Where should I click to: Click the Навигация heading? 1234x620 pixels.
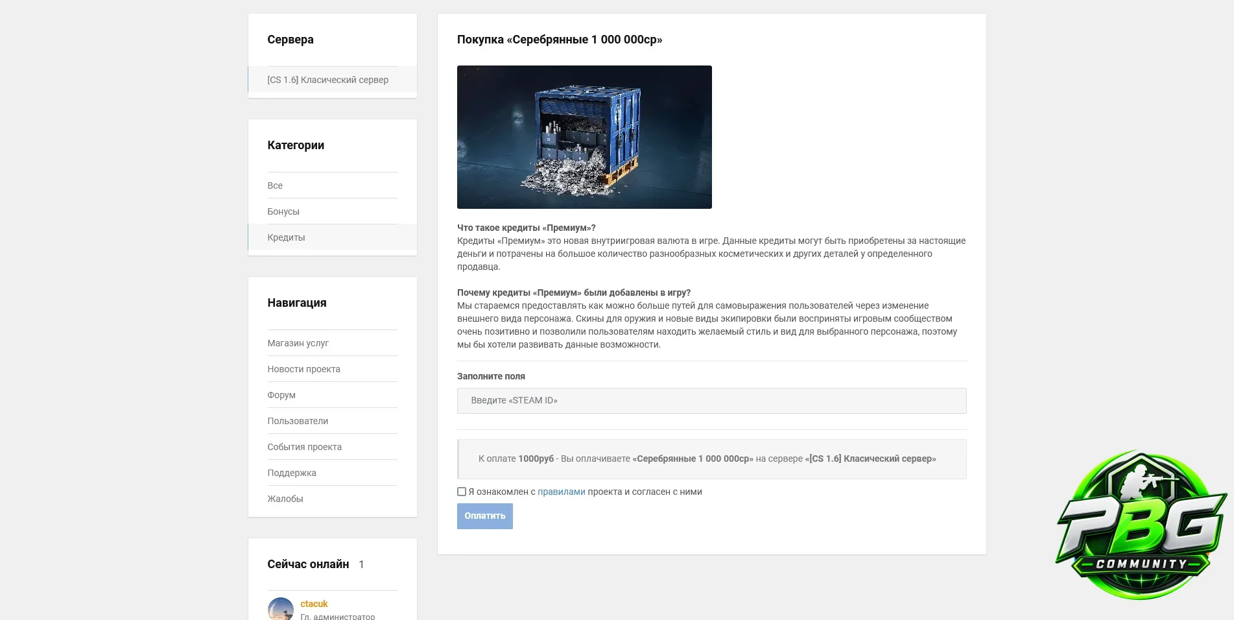[x=297, y=303]
